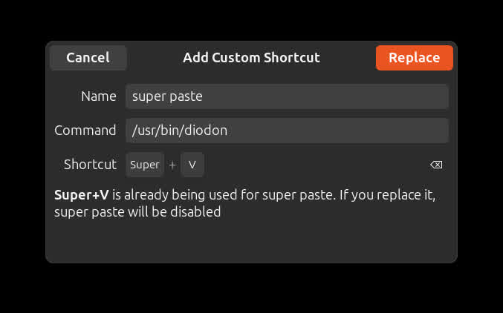Click the bold Super+V warning text

(82, 196)
